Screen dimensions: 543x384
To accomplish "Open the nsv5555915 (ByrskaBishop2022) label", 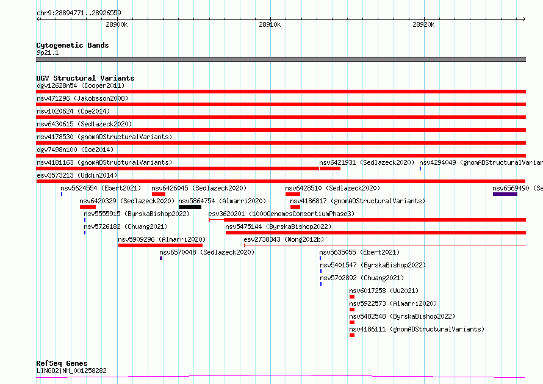I will pos(137,214).
